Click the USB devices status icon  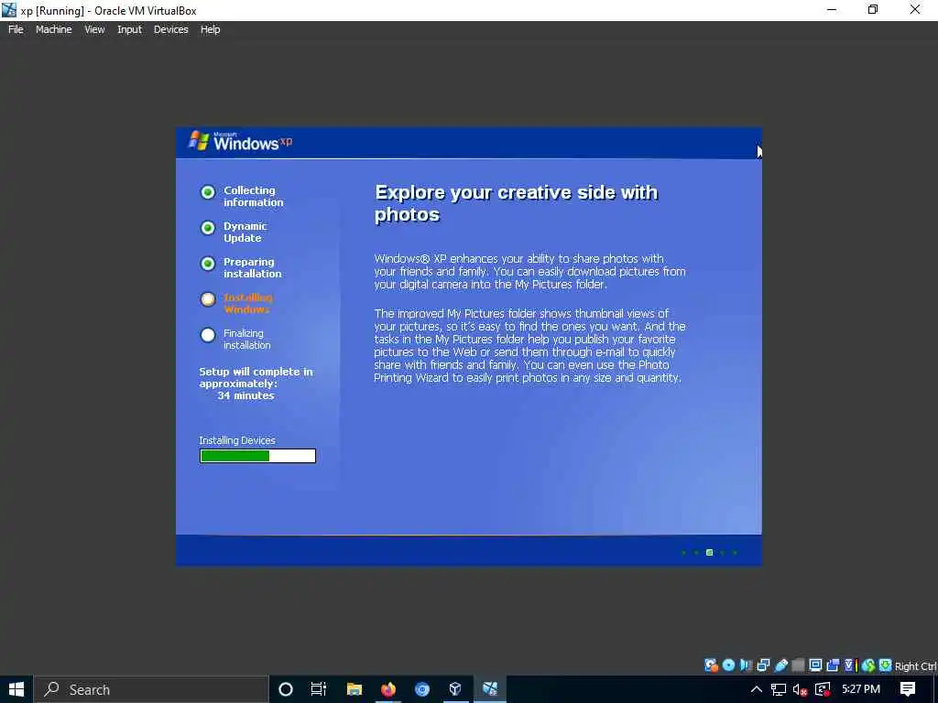[780, 665]
